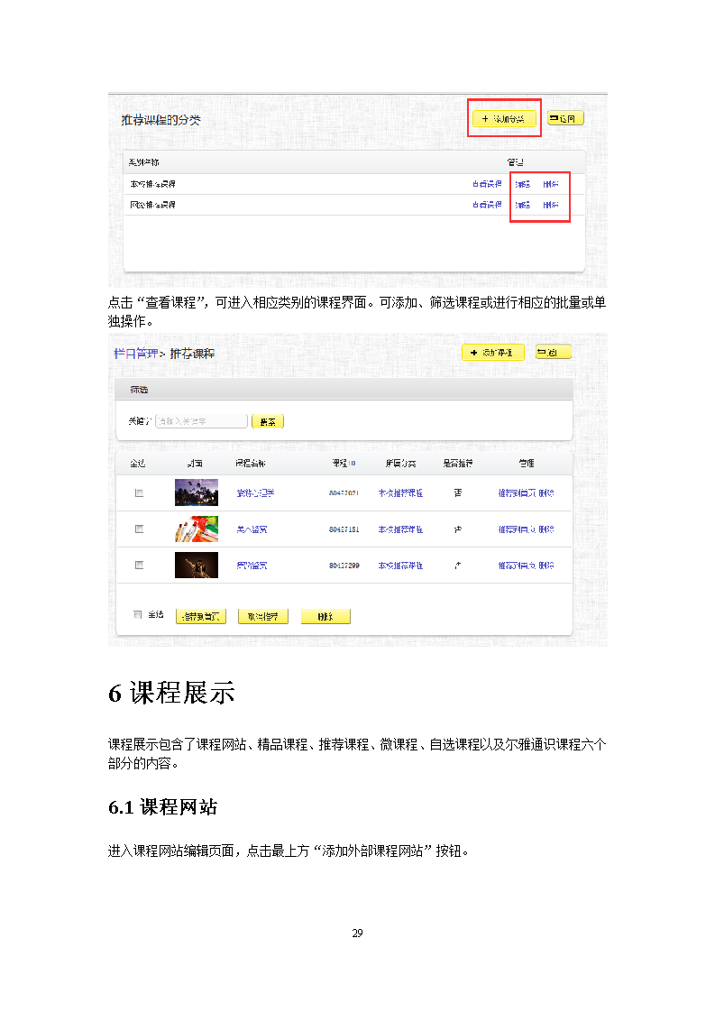This screenshot has height=1012, width=715.
Task: Tick checkbox for course 80437021 row
Action: click(139, 493)
